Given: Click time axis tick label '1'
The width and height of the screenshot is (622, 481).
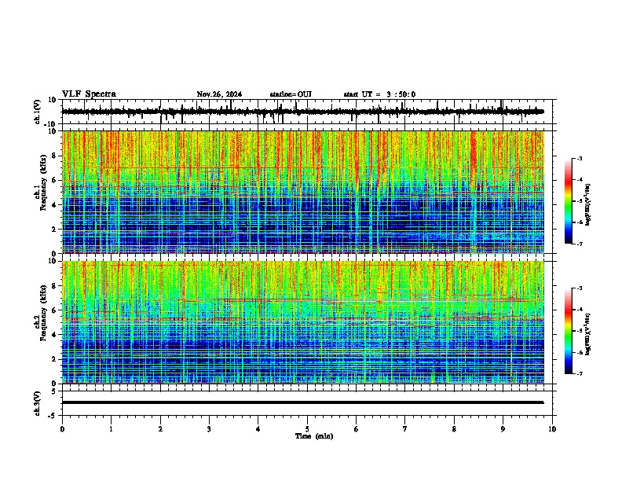Looking at the screenshot, I should click(x=111, y=429).
